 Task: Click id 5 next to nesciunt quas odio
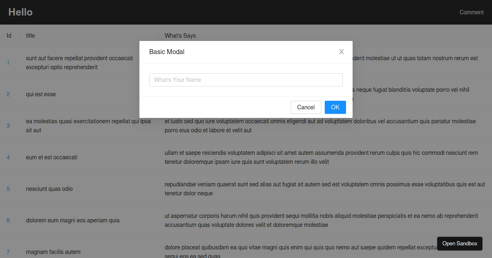point(8,189)
